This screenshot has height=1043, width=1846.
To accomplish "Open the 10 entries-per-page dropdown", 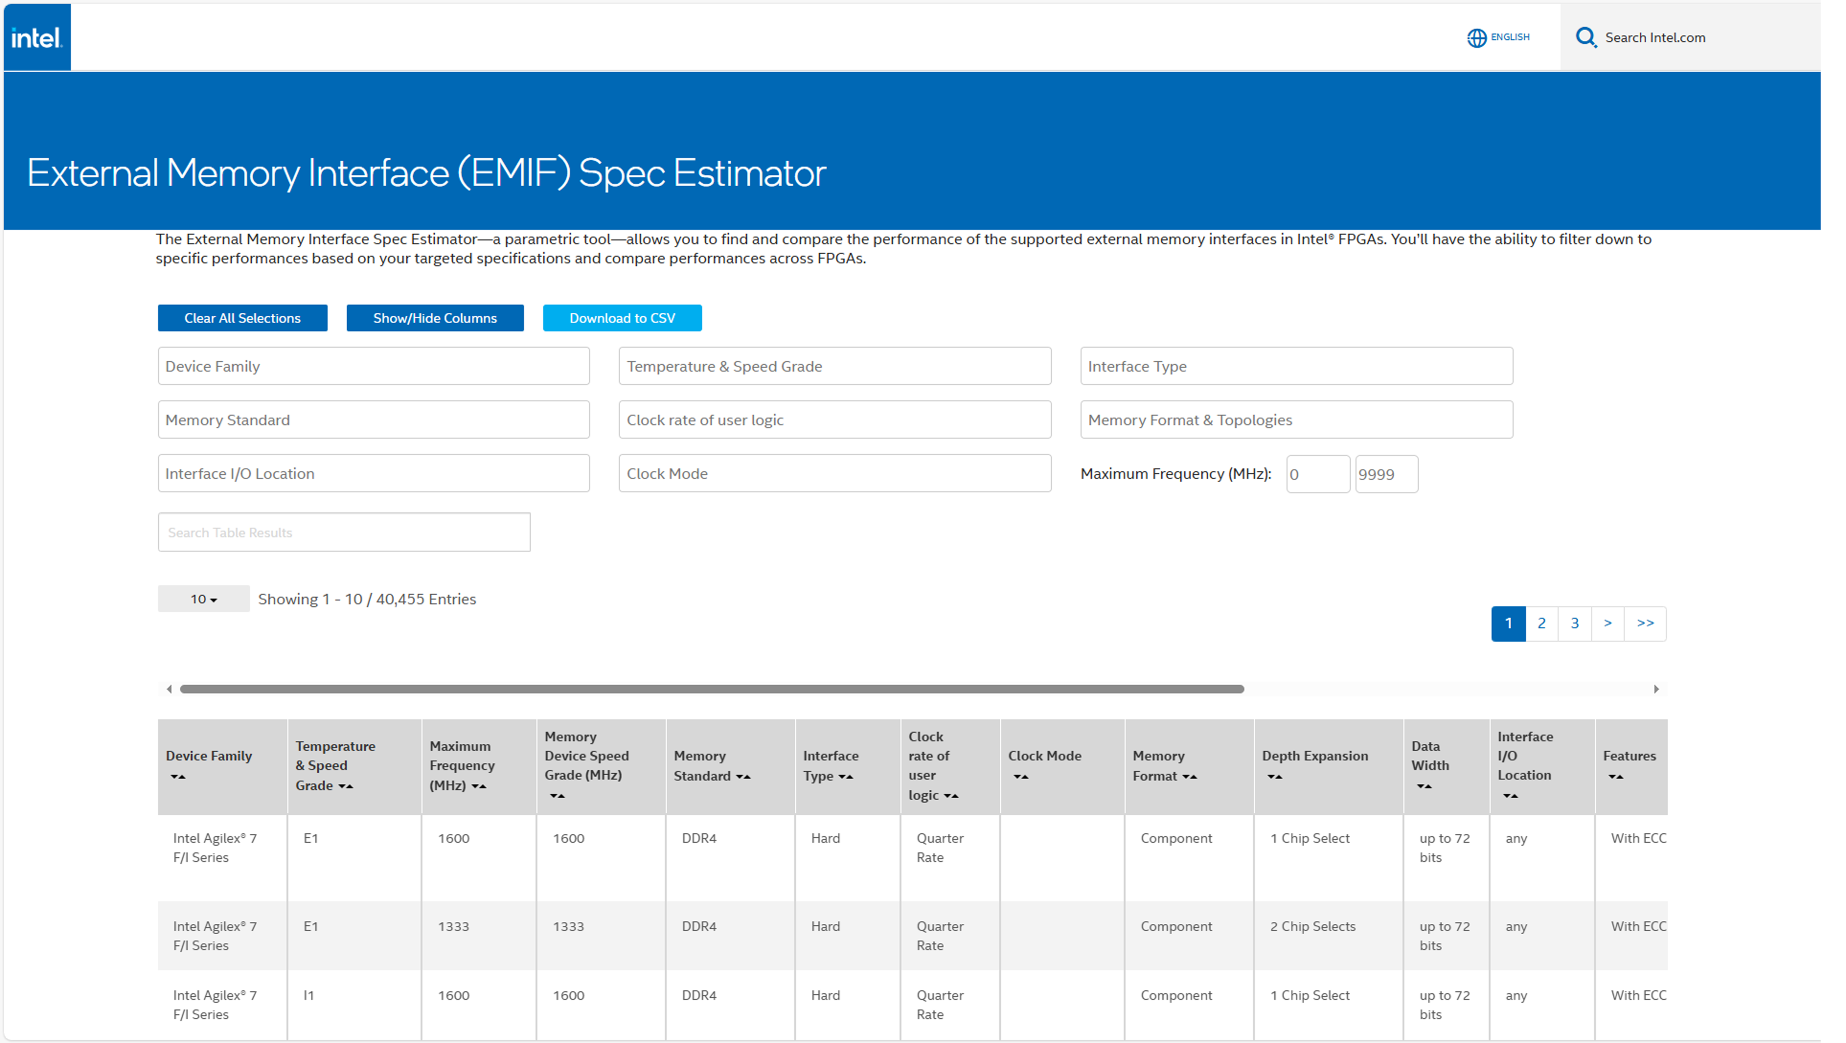I will point(204,599).
